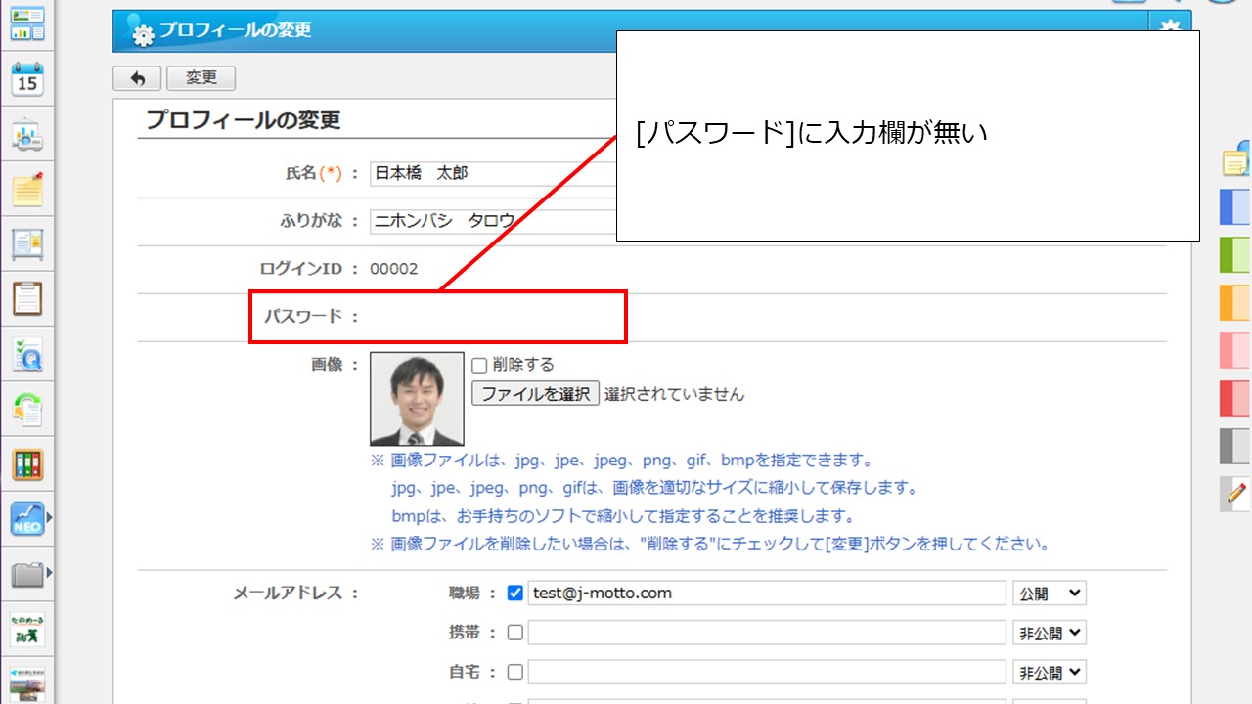Uncheck the 職場 email checkbox
The image size is (1252, 704).
pyautogui.click(x=515, y=593)
